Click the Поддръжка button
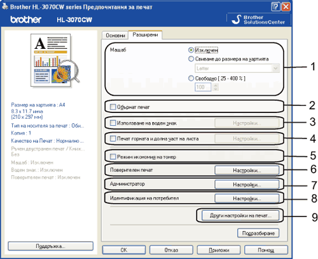The width and height of the screenshot is (318, 259). (50, 246)
